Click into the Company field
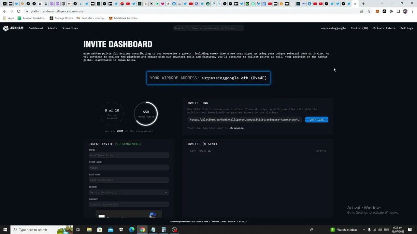417x234 pixels. [x=129, y=205]
